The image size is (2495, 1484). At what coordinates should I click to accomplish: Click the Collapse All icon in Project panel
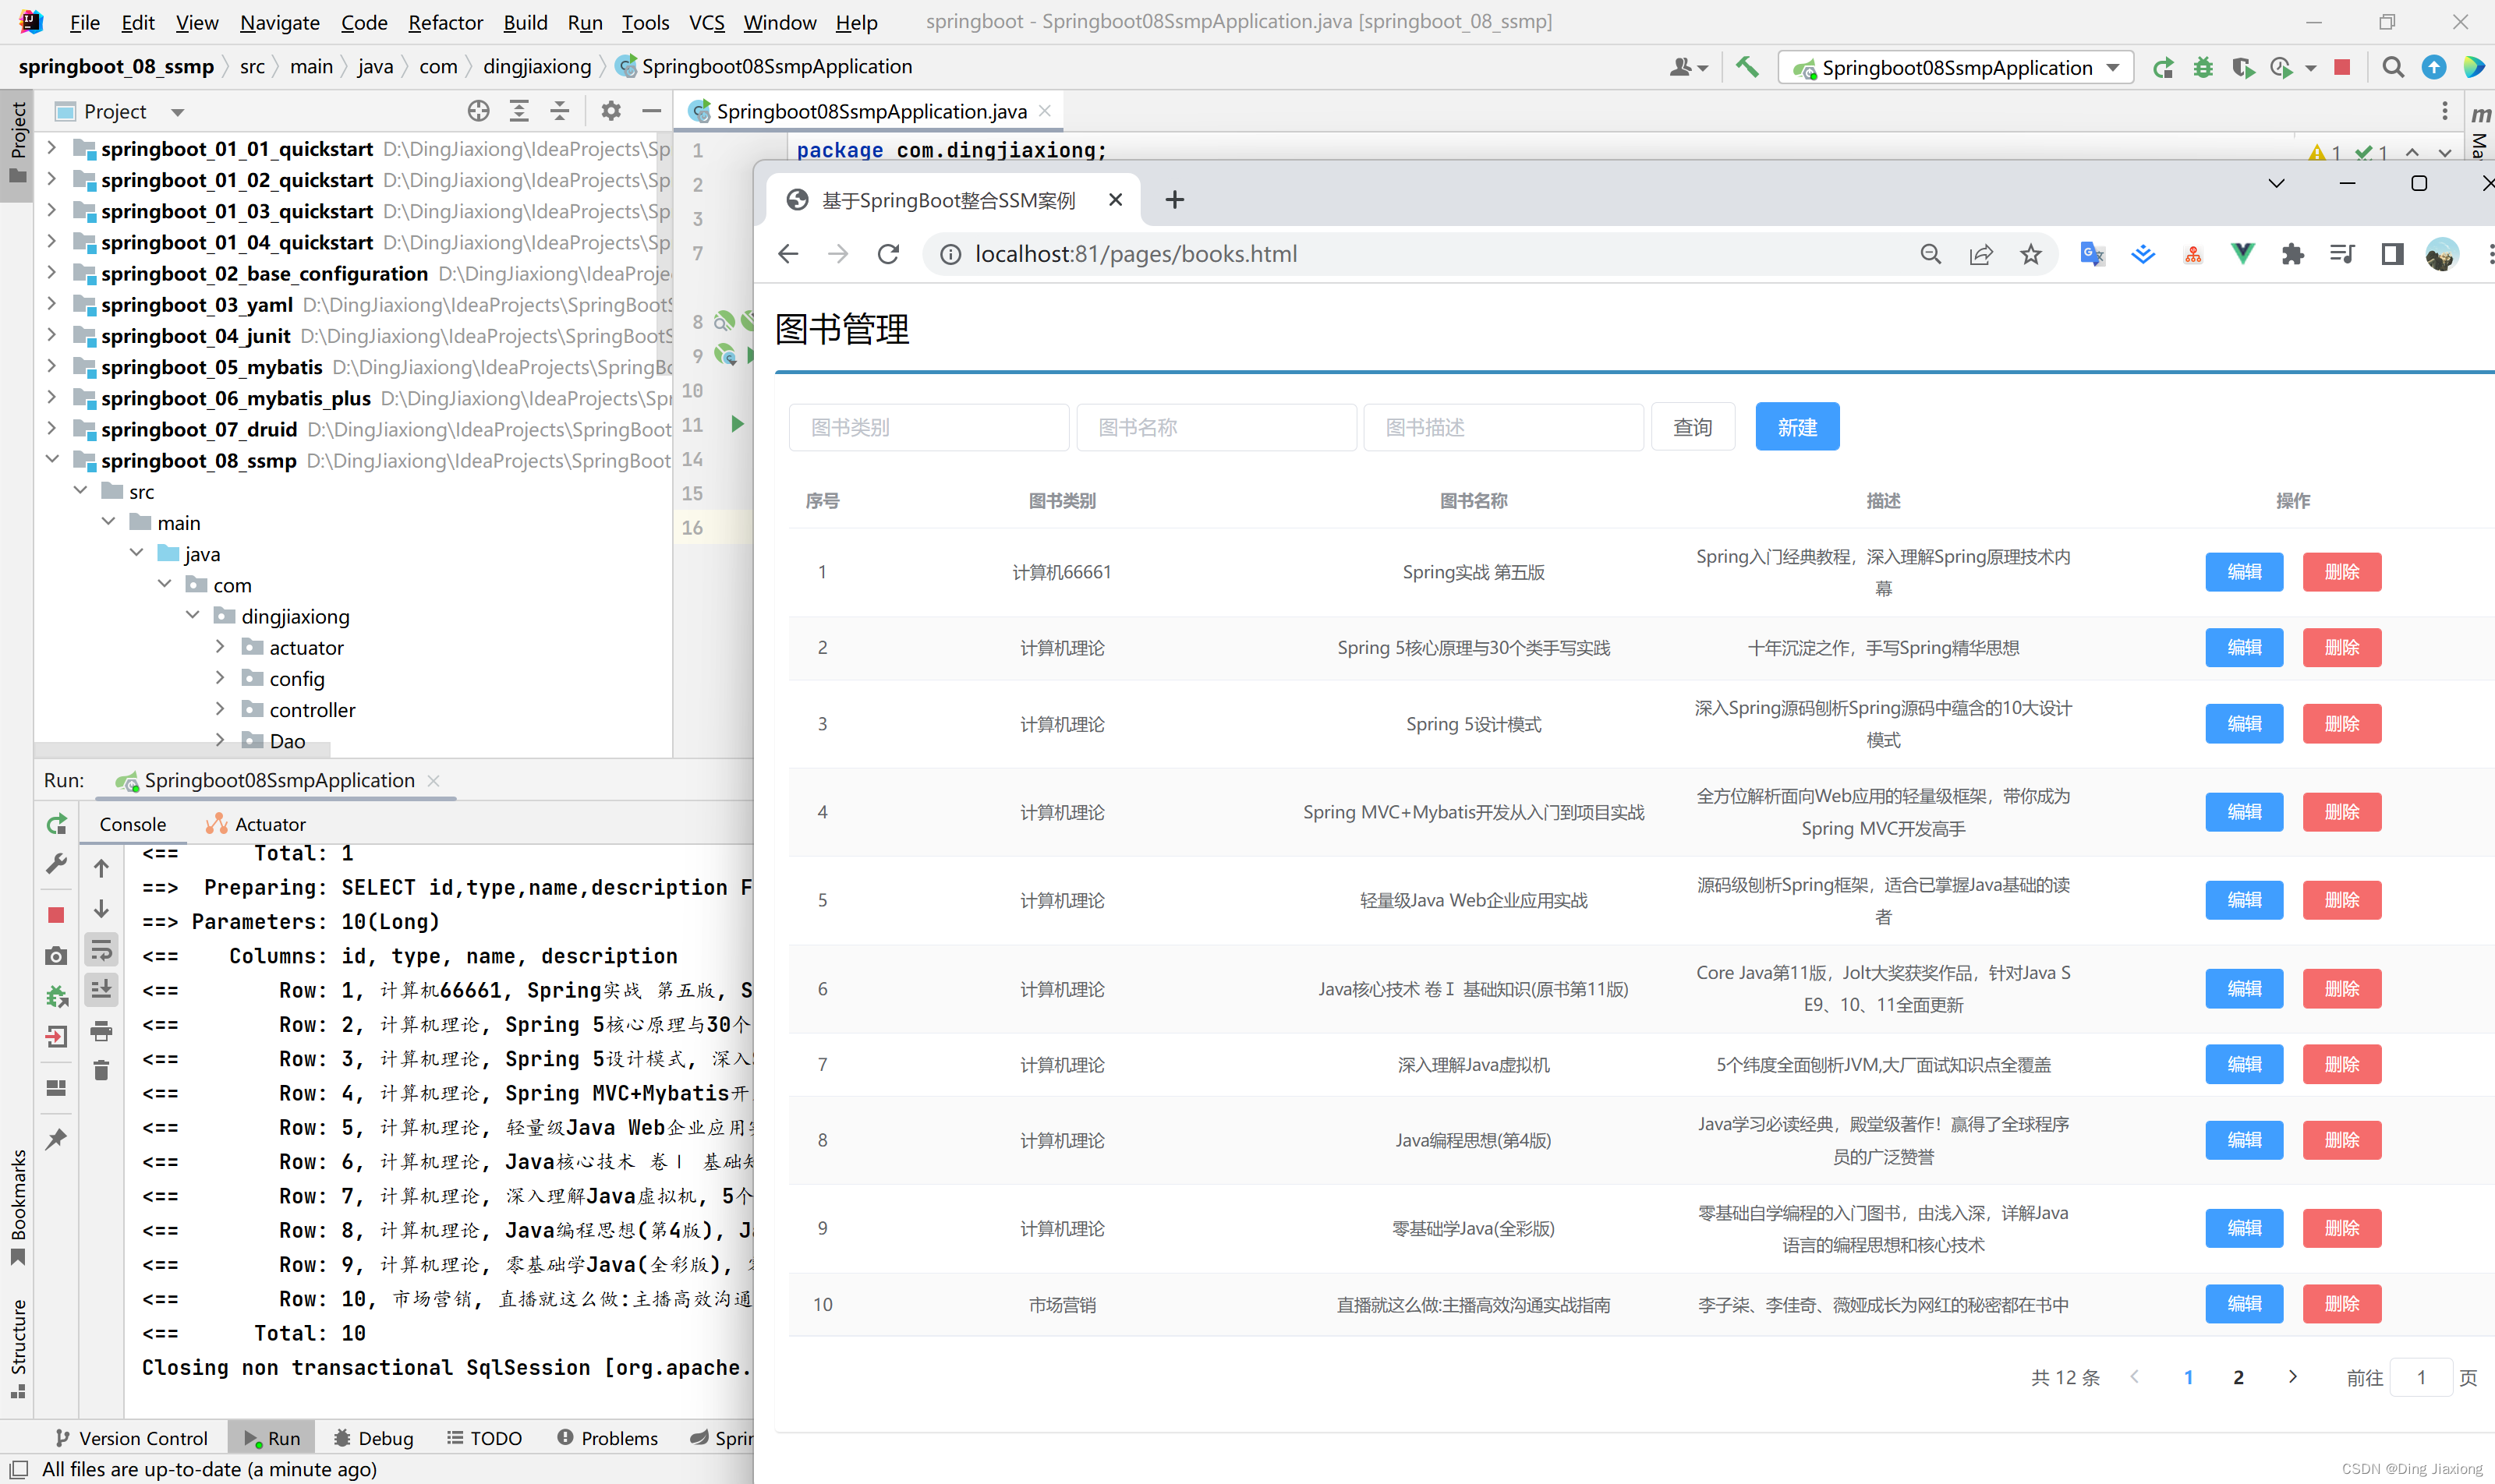click(x=559, y=111)
